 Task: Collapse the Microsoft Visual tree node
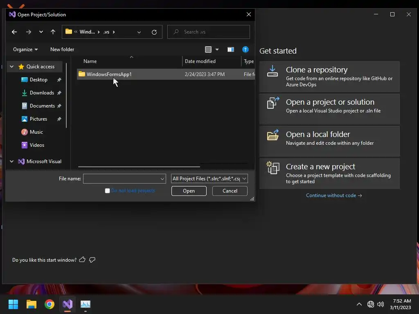click(12, 161)
